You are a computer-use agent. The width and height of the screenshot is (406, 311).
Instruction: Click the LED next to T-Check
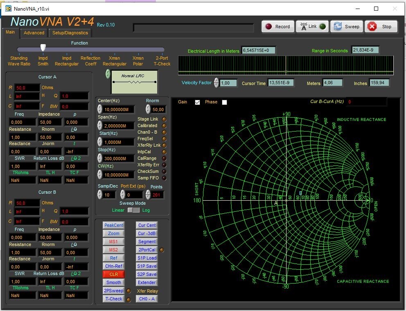click(x=129, y=299)
